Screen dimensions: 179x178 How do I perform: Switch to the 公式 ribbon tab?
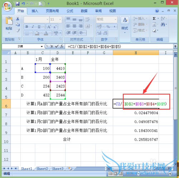(70, 11)
